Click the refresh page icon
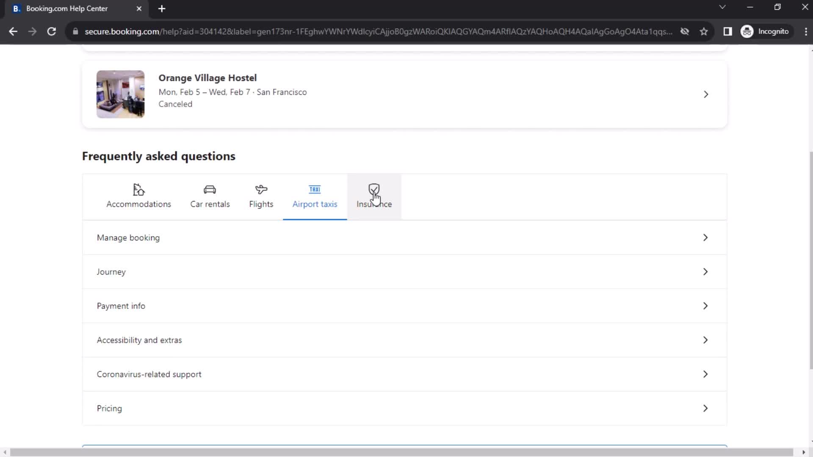The image size is (813, 457). pos(51,31)
